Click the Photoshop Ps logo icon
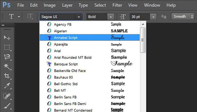Image resolution: width=197 pixels, height=112 pixels. click(x=7, y=5)
